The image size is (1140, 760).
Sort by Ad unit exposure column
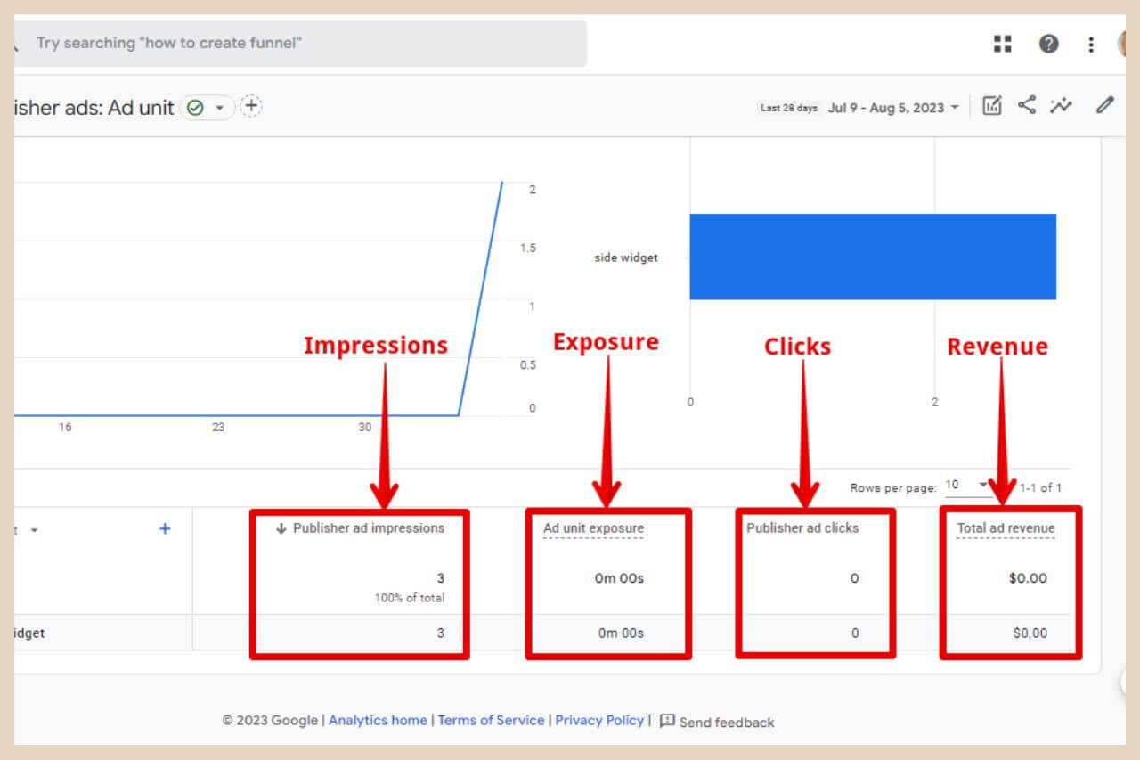(593, 528)
